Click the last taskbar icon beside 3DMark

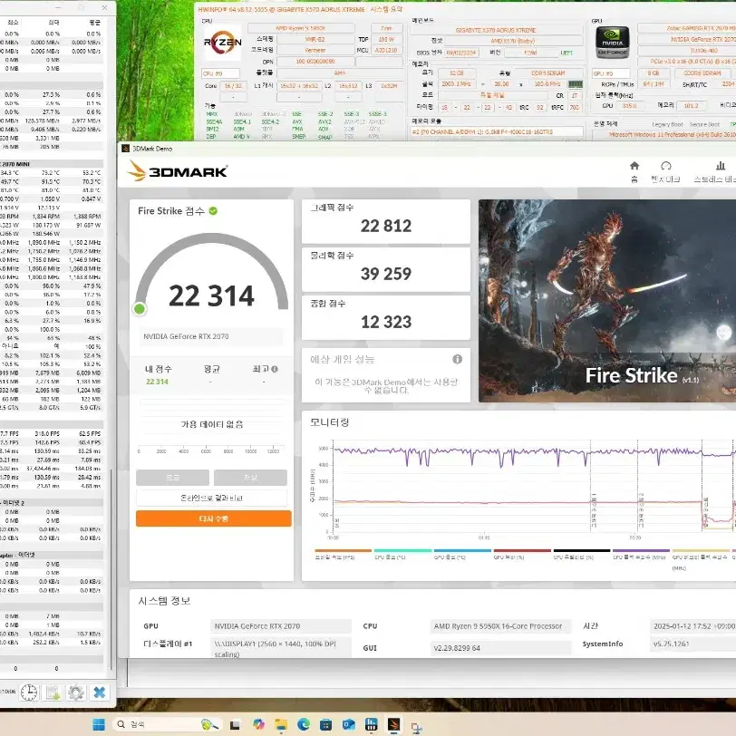tap(416, 727)
